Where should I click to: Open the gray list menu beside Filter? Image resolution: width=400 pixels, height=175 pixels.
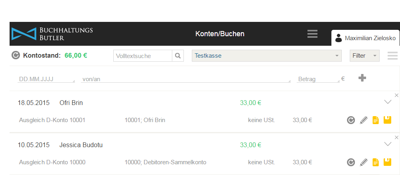point(392,56)
